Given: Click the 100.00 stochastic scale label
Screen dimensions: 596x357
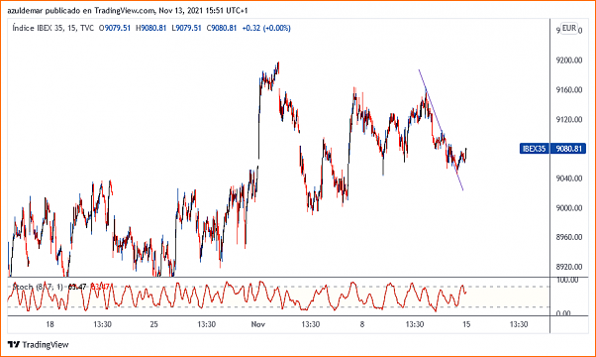Looking at the screenshot, I should pos(567,280).
